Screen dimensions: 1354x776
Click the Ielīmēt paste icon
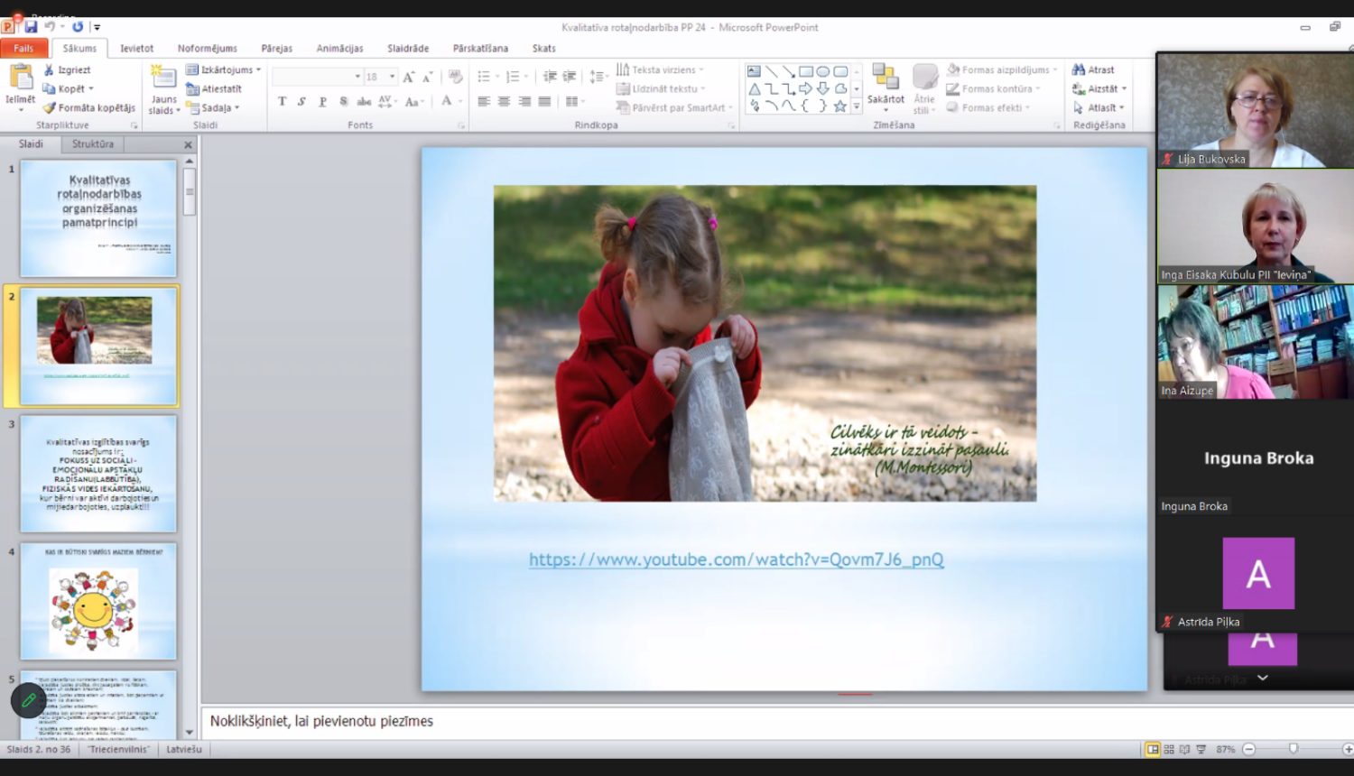click(20, 81)
